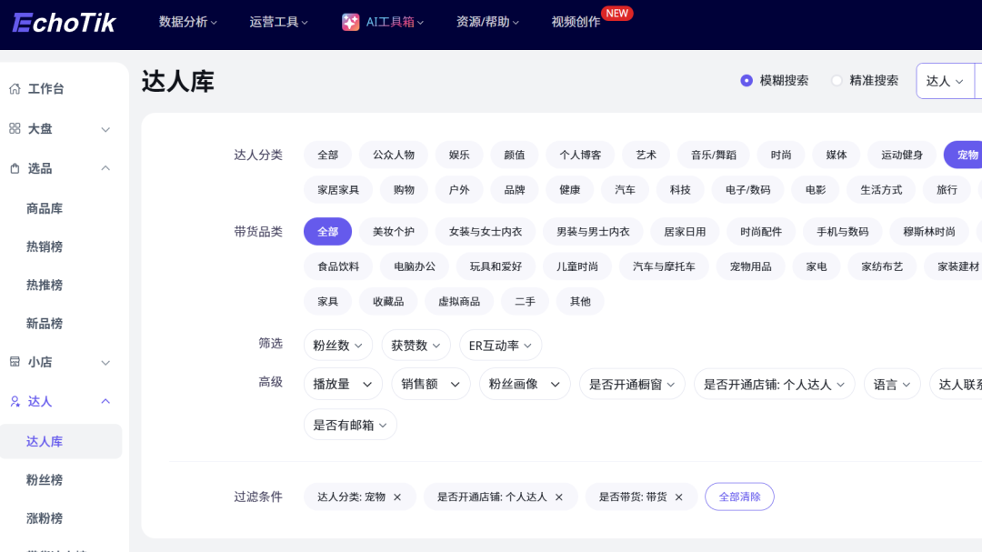This screenshot has width=982, height=552.
Task: Open the 视频创作 menu item
Action: point(576,22)
